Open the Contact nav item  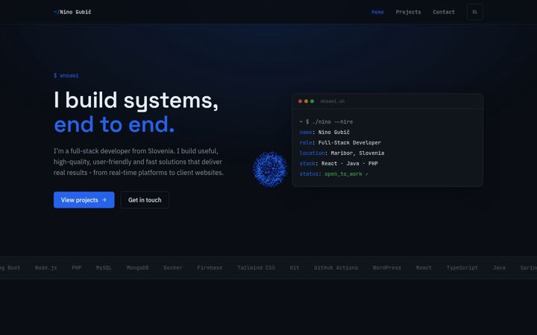pos(444,12)
